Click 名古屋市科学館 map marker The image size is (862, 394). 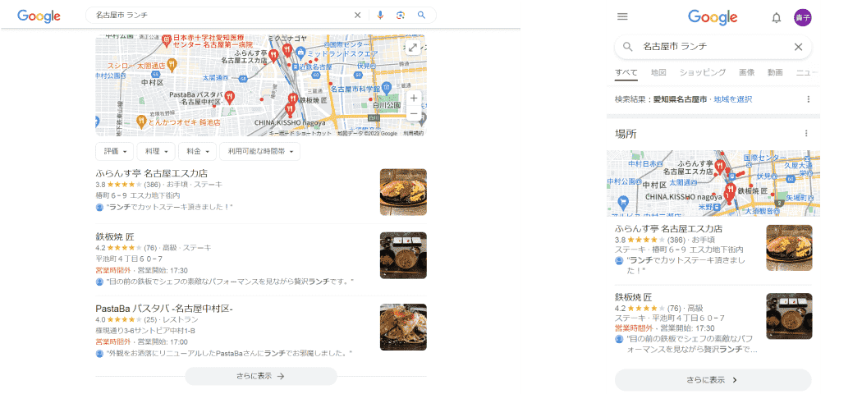click(387, 87)
